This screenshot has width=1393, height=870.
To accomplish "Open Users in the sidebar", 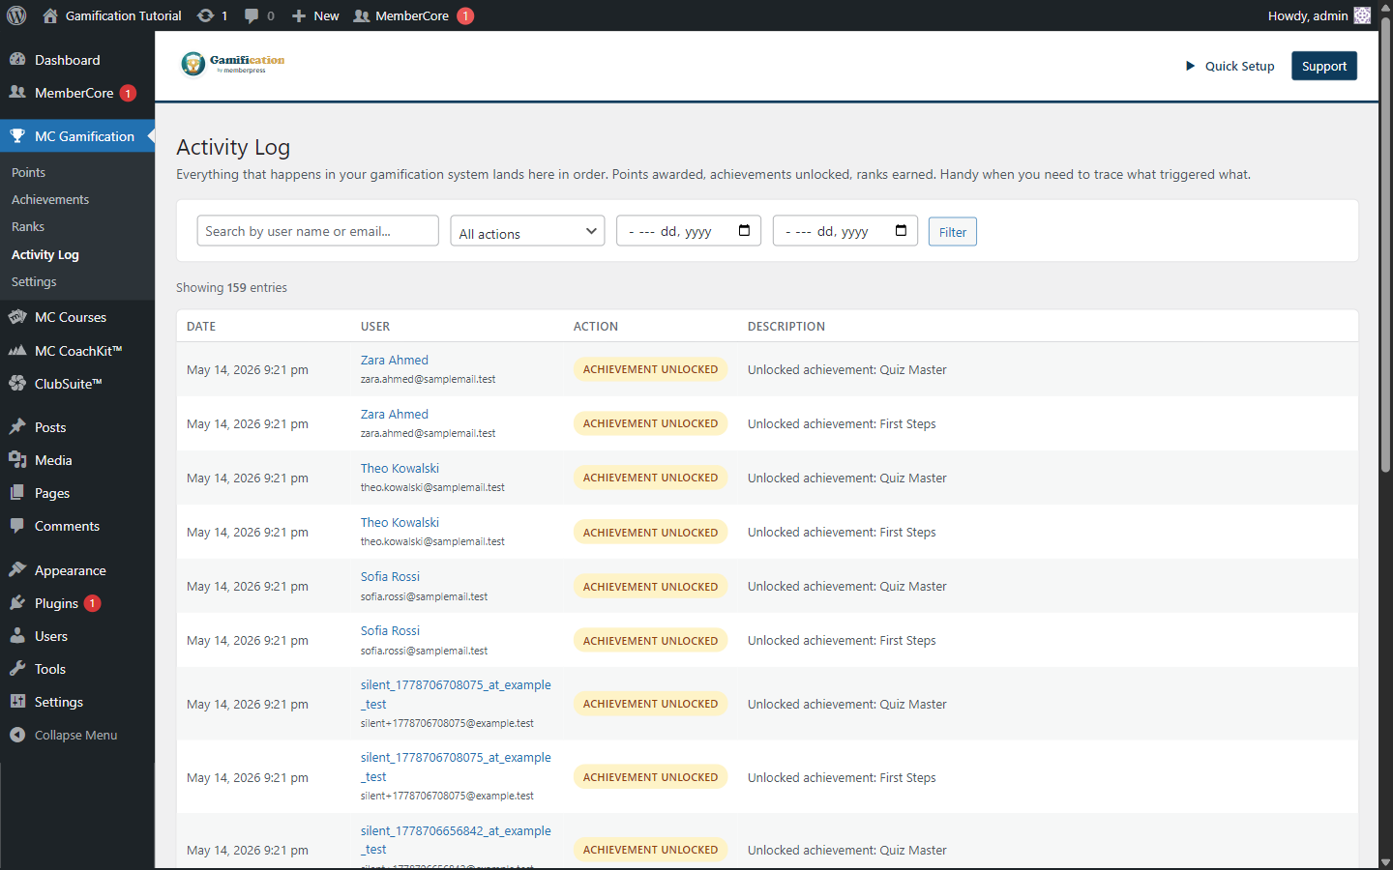I will 77,636.
